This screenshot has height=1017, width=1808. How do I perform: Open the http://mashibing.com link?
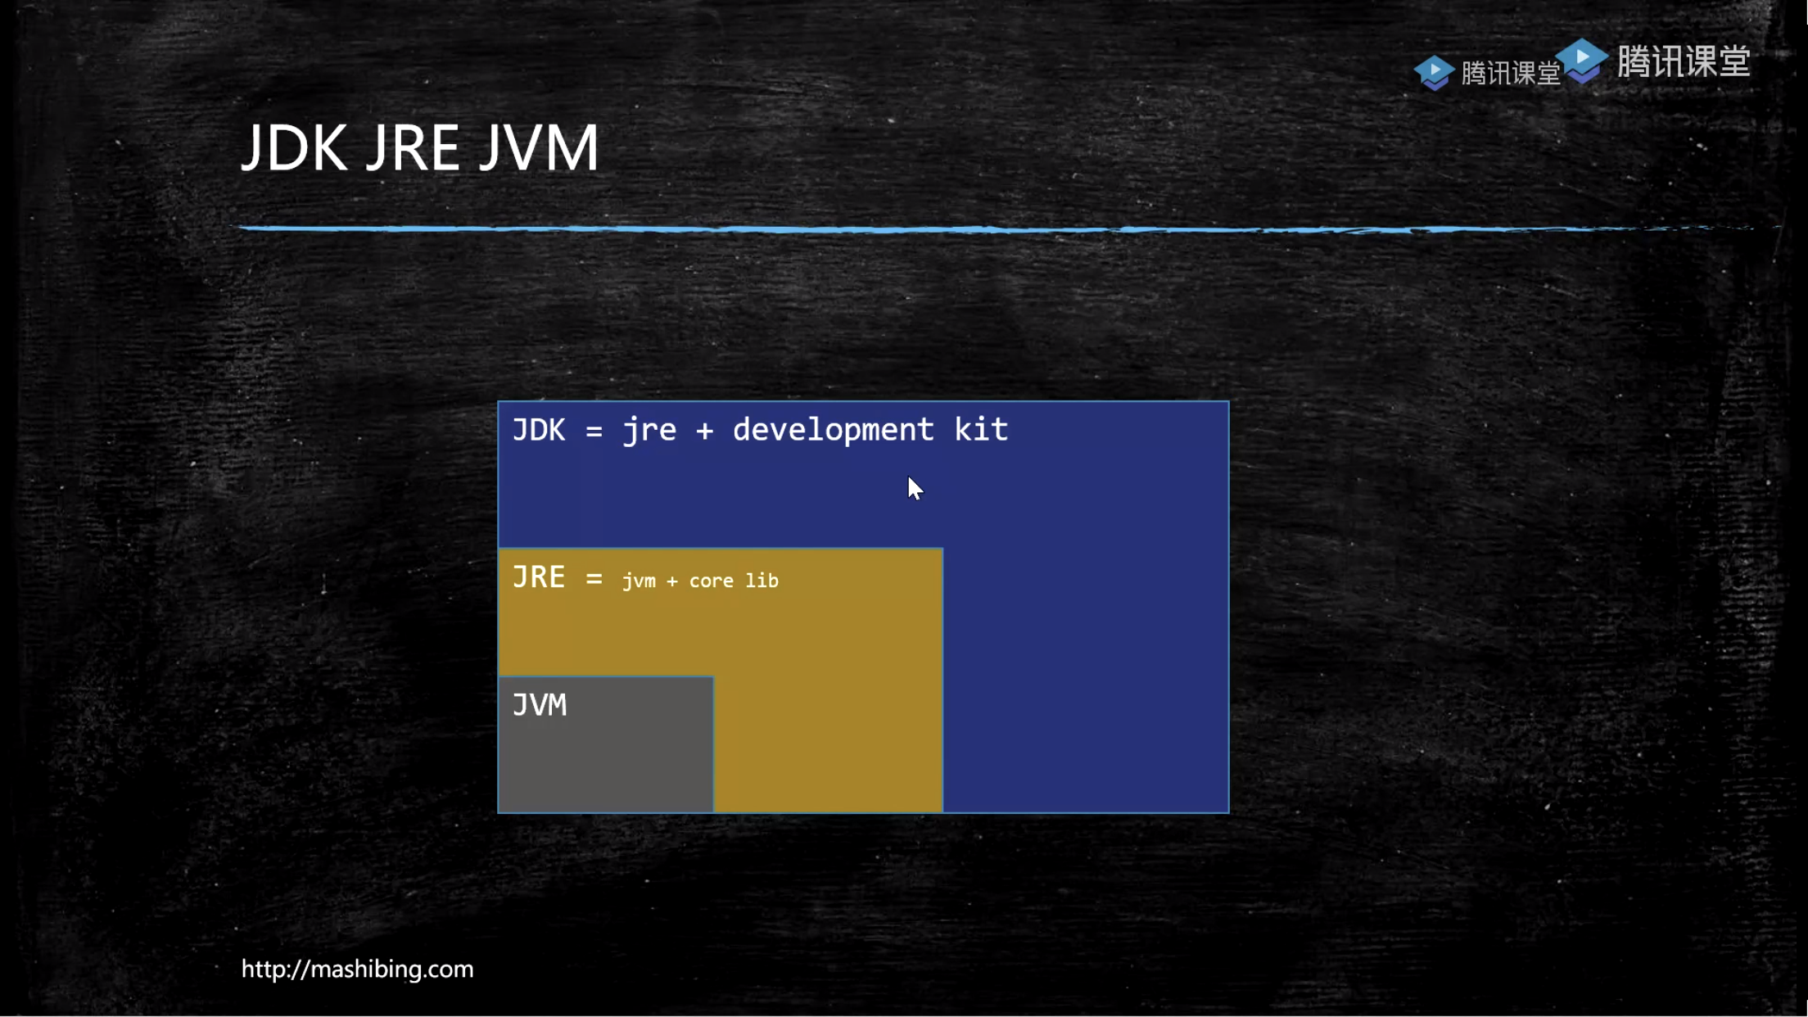(x=357, y=969)
